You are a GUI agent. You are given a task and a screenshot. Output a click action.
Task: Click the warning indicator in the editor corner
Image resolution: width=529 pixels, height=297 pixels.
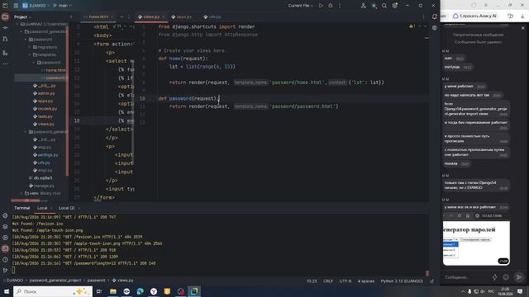click(x=412, y=26)
